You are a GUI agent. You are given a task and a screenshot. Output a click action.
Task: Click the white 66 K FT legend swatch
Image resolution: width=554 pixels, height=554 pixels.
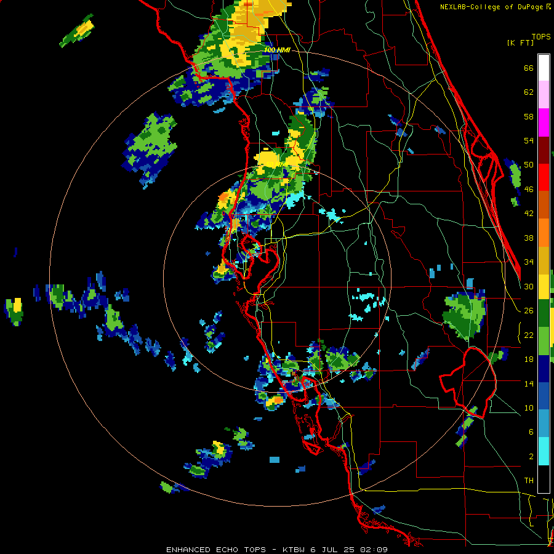click(544, 68)
